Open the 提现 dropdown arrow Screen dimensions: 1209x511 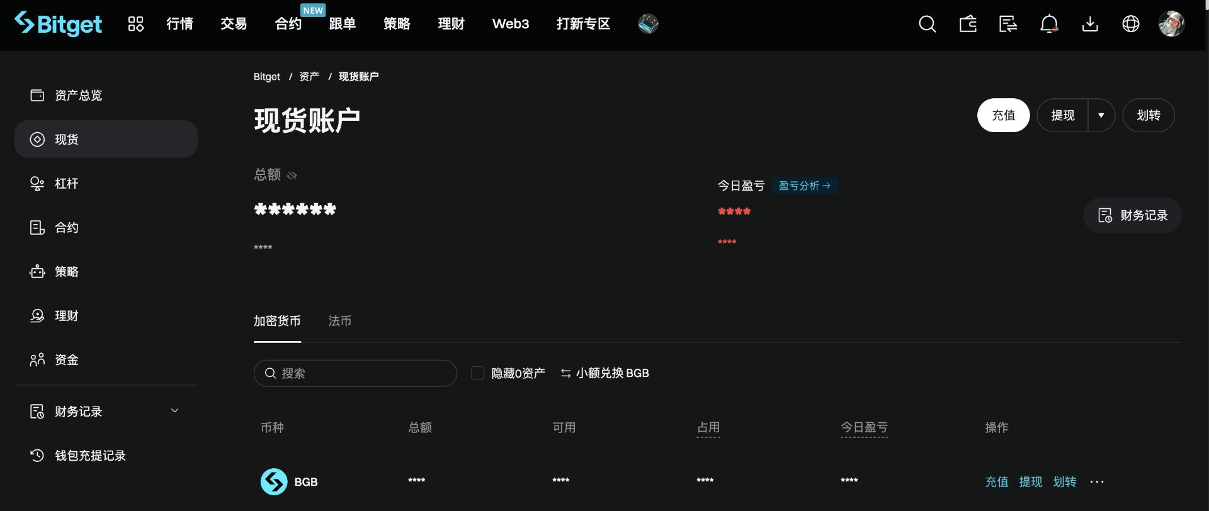[1101, 115]
